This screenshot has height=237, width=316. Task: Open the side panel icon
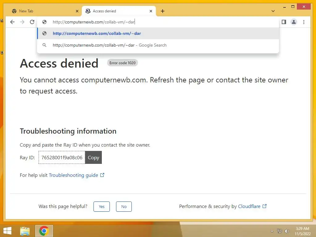click(284, 22)
